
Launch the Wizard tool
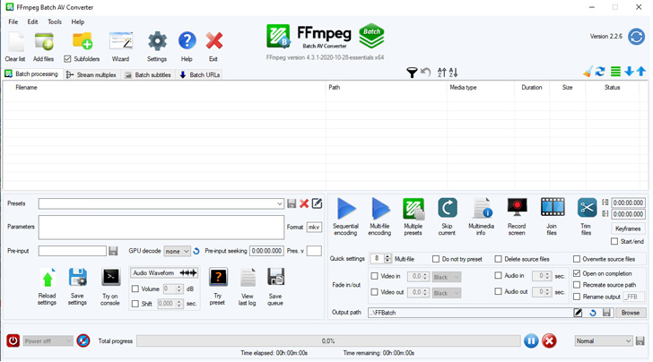click(x=121, y=41)
